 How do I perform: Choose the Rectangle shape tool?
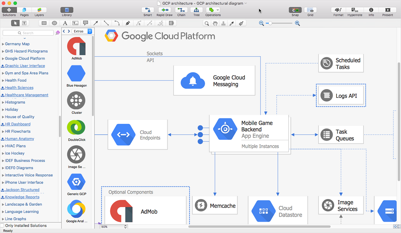44,23
